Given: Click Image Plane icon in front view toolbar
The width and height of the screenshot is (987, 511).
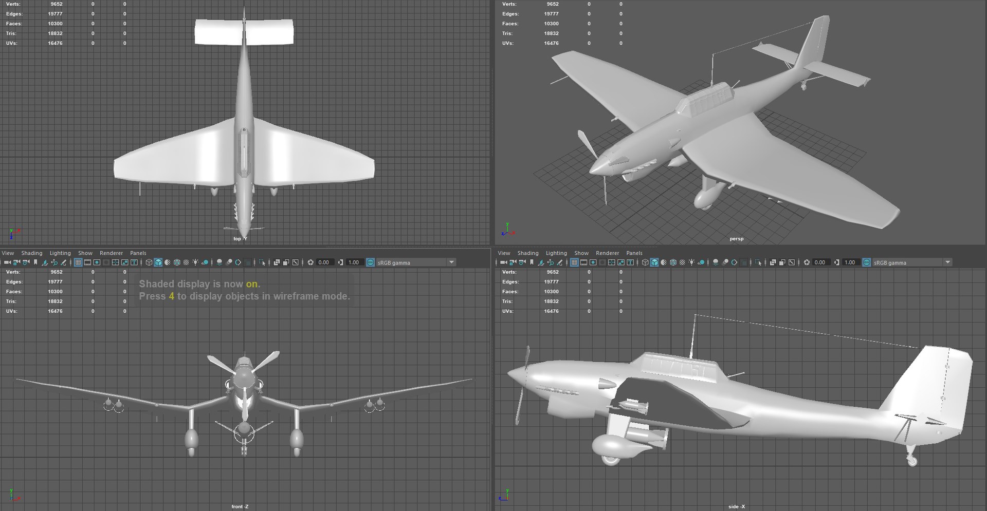Looking at the screenshot, I should coord(45,262).
